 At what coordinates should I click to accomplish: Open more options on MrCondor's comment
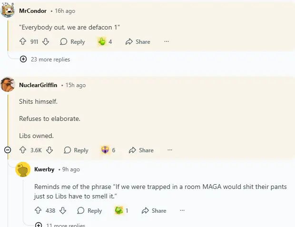pos(167,42)
